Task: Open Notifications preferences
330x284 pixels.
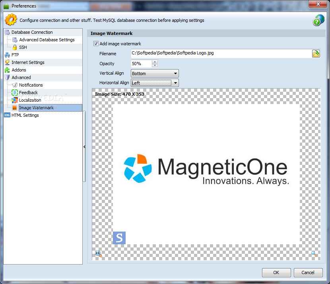Action: (31, 85)
